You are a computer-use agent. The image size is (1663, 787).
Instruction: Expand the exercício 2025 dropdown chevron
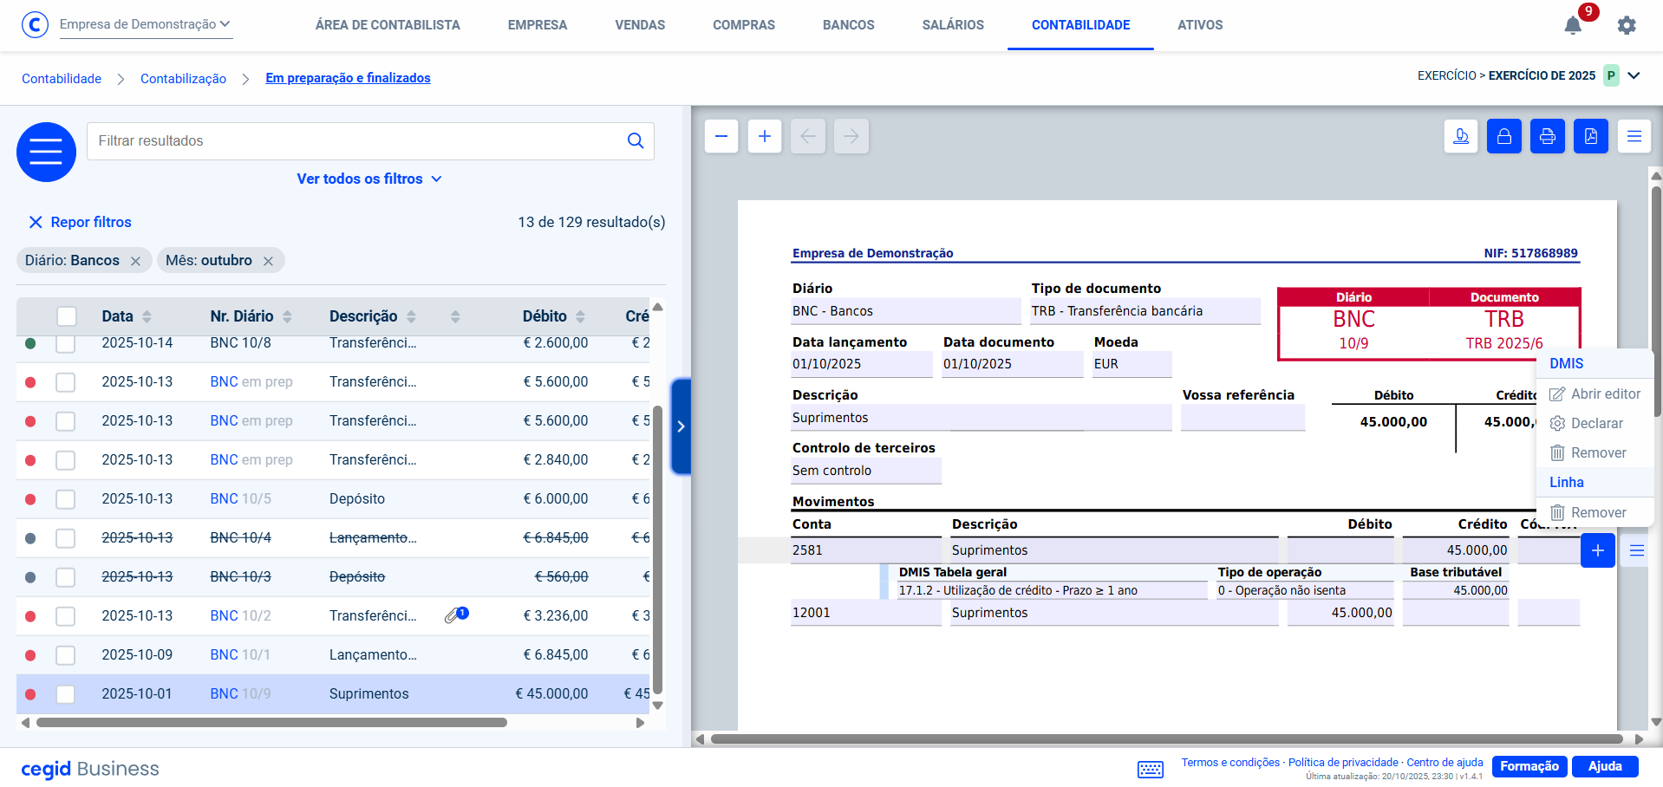1634,75
